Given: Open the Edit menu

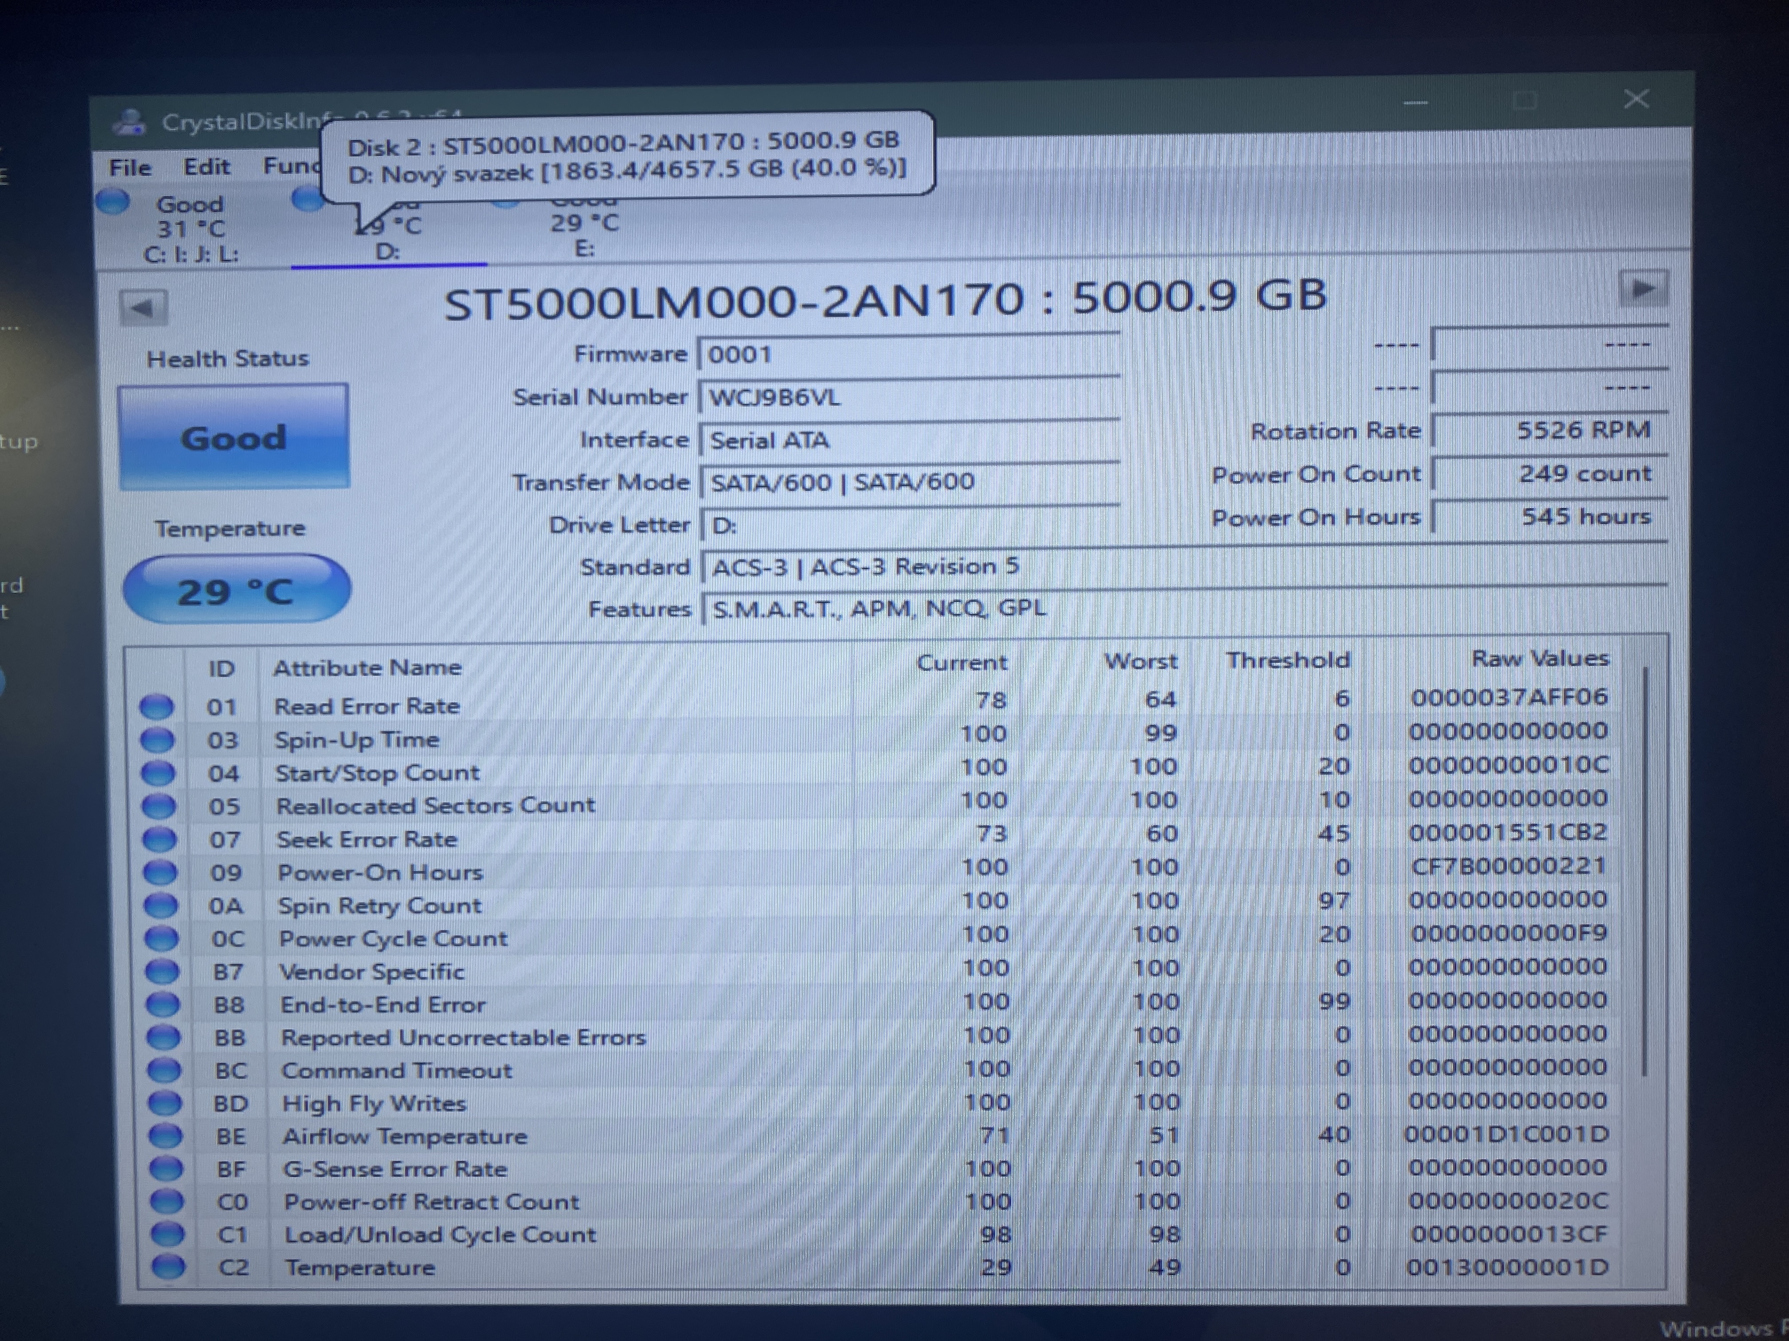Looking at the screenshot, I should pyautogui.click(x=206, y=166).
